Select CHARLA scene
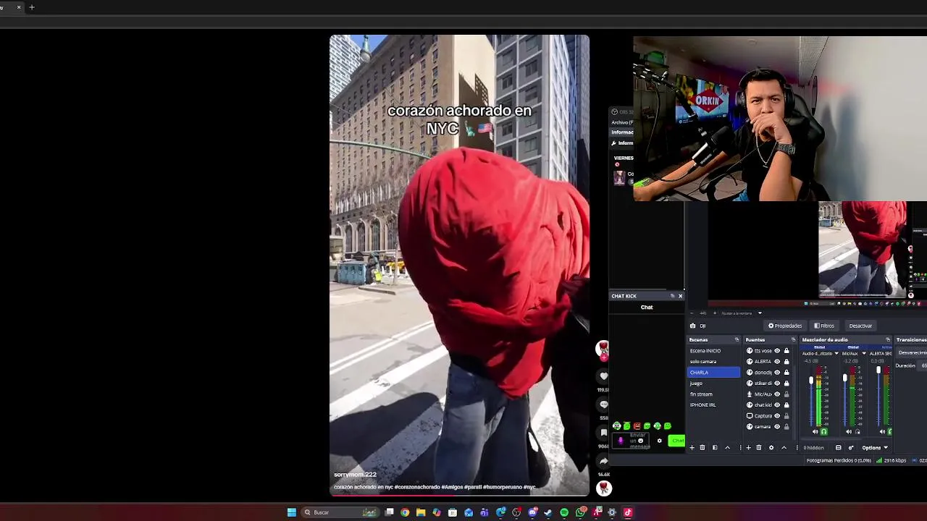 (713, 373)
